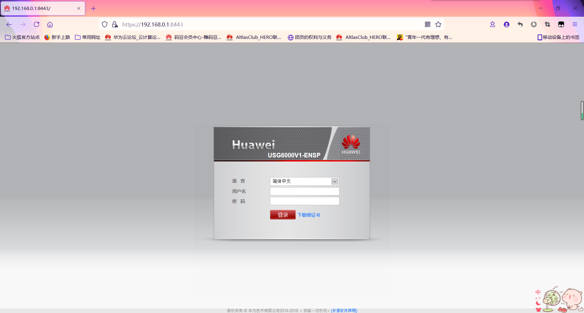Open the 码豆会员中心 bookmark

coord(193,37)
